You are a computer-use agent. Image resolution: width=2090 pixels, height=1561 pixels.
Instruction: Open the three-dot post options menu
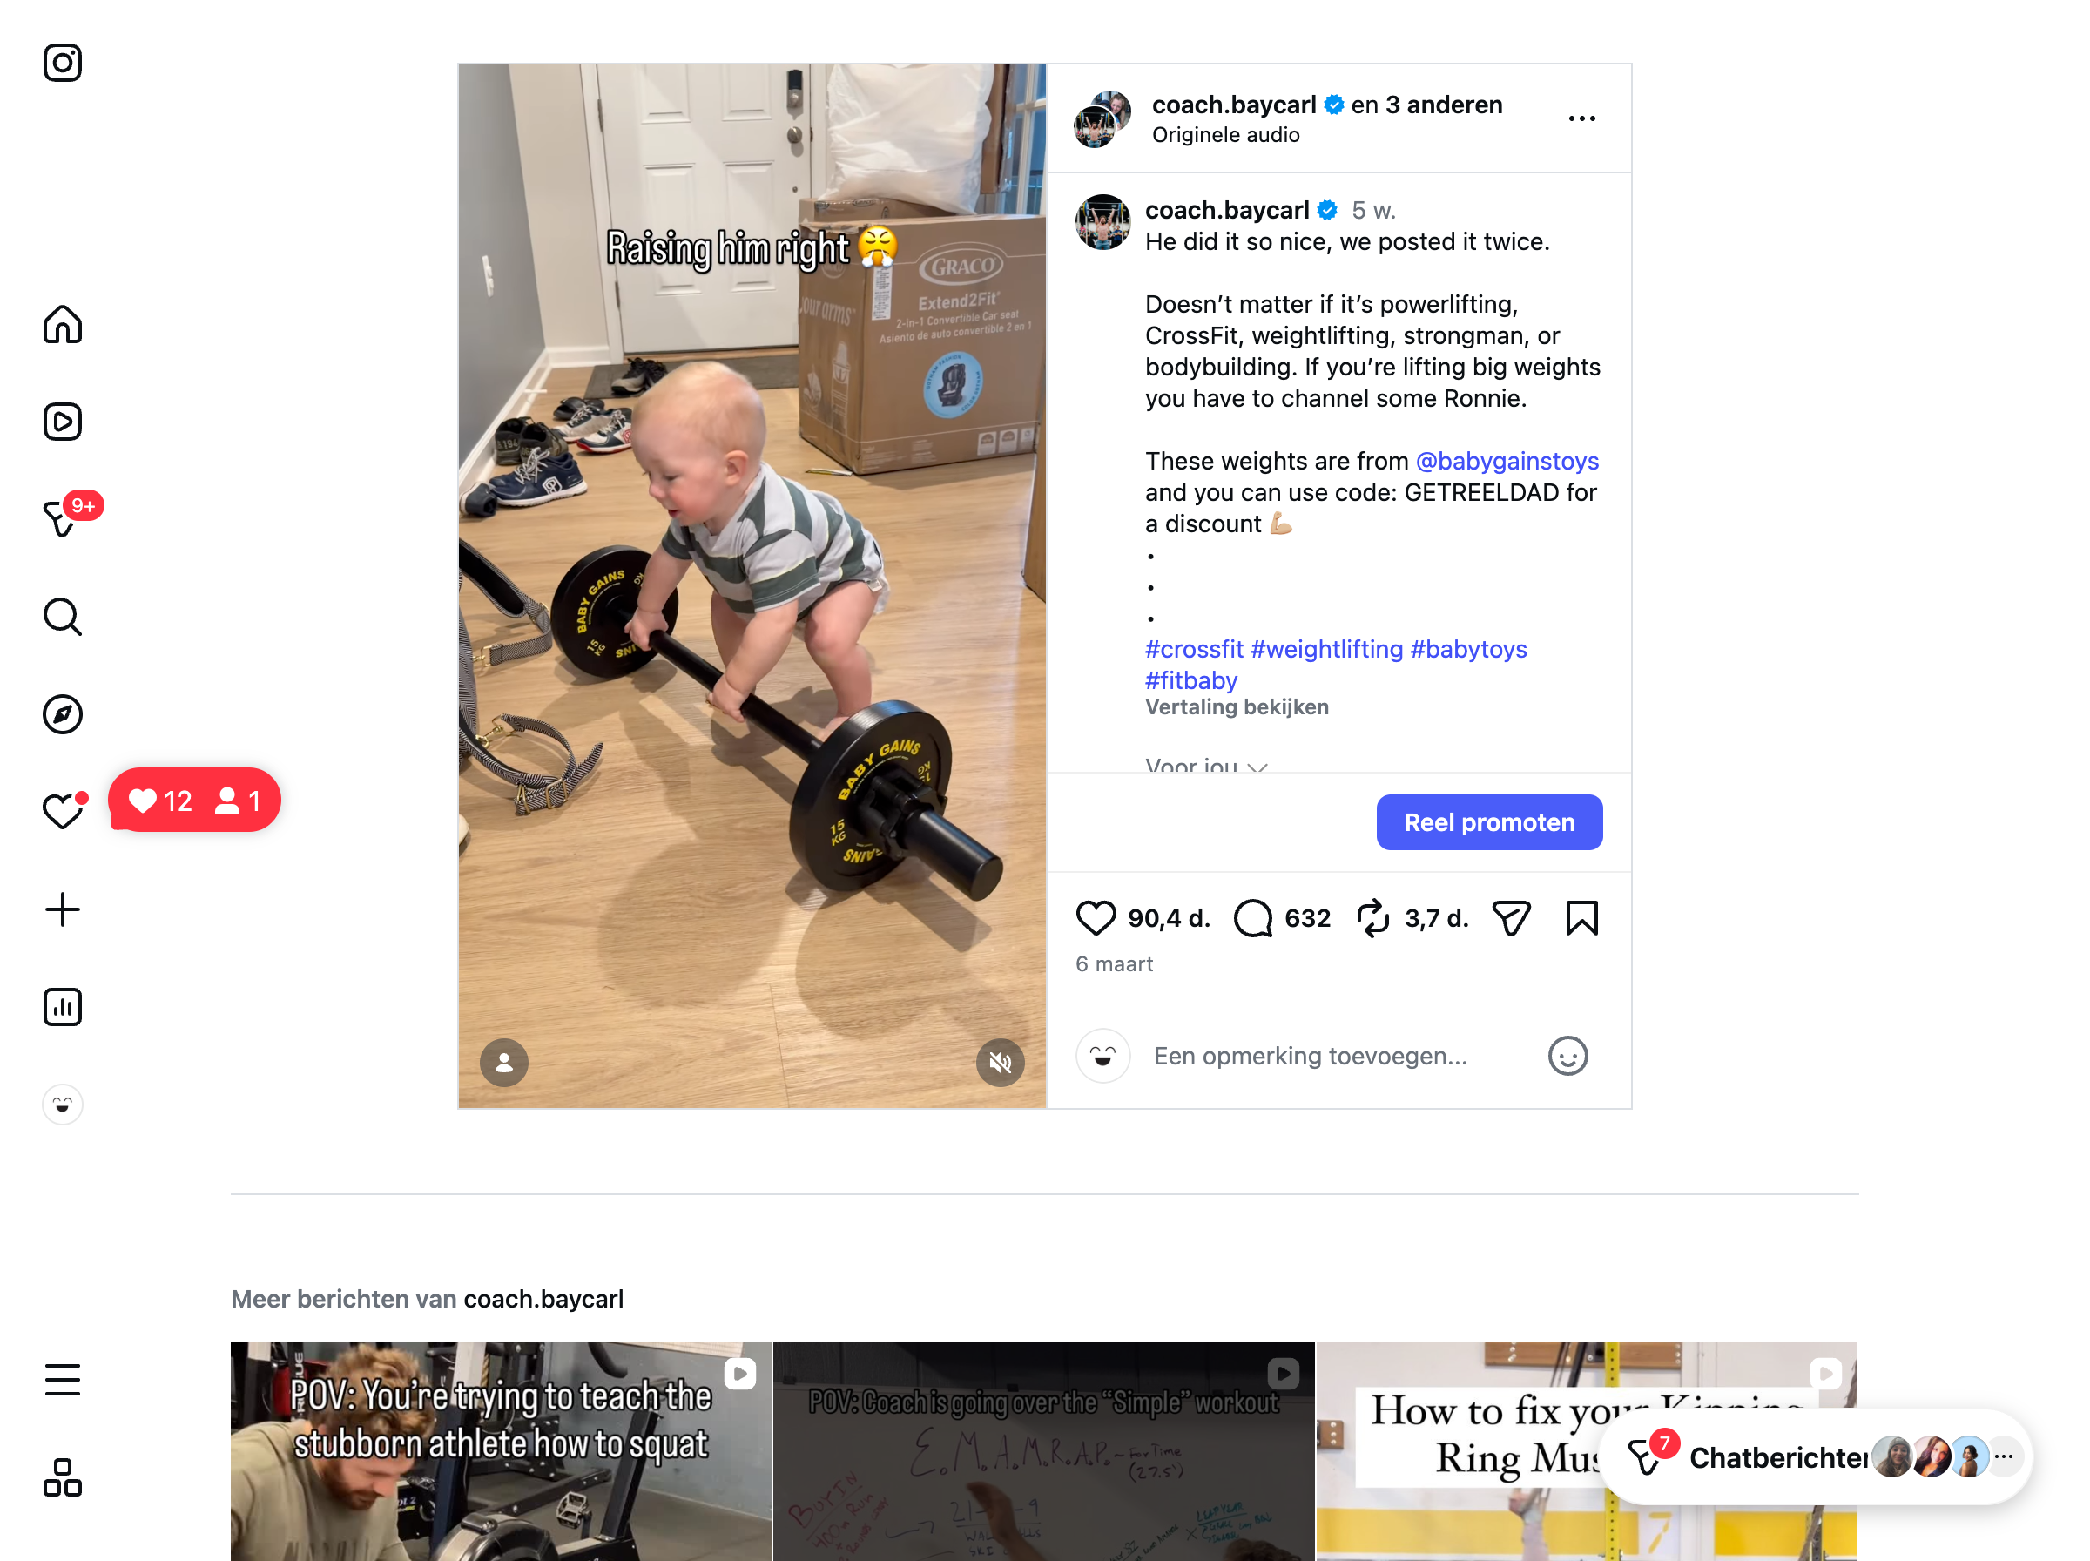pos(1581,118)
